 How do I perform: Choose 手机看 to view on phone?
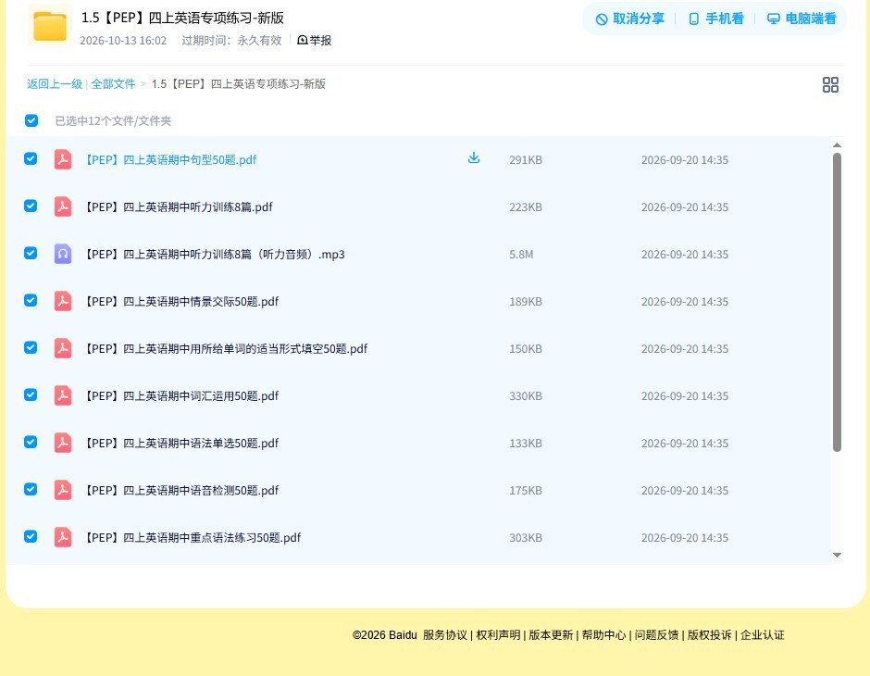click(x=715, y=19)
